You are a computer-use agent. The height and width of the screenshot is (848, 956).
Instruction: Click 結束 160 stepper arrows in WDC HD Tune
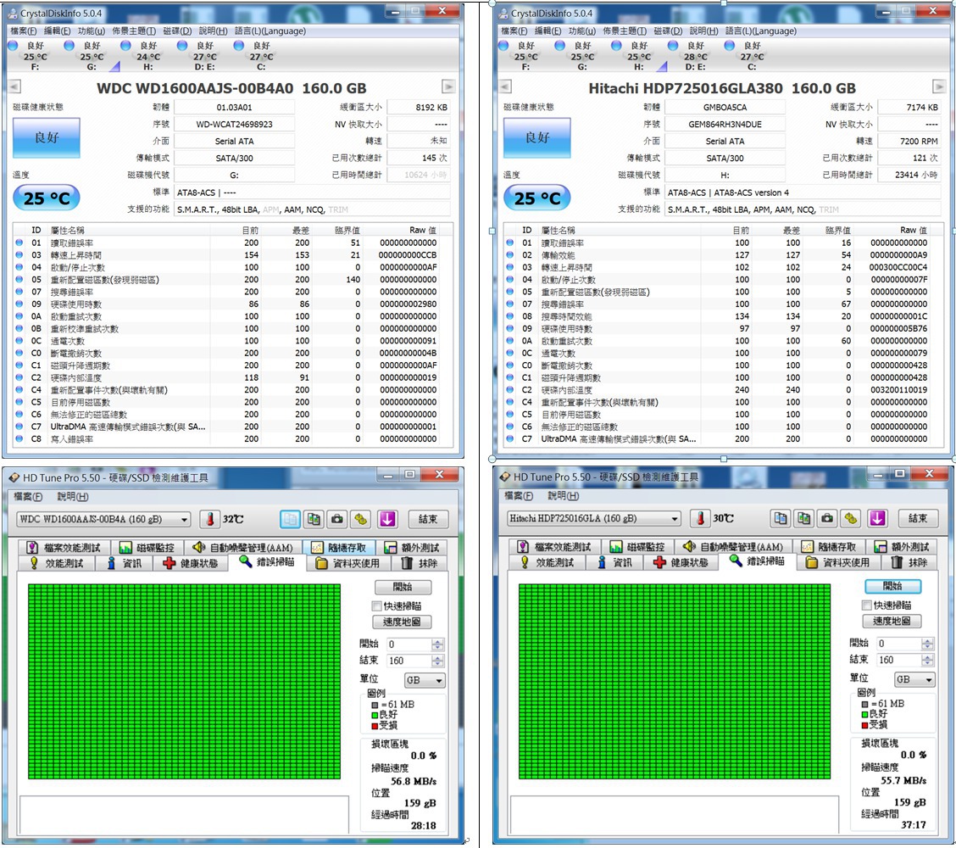pyautogui.click(x=437, y=661)
